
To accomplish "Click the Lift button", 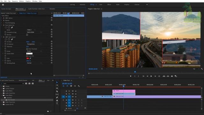I will click(x=164, y=76).
